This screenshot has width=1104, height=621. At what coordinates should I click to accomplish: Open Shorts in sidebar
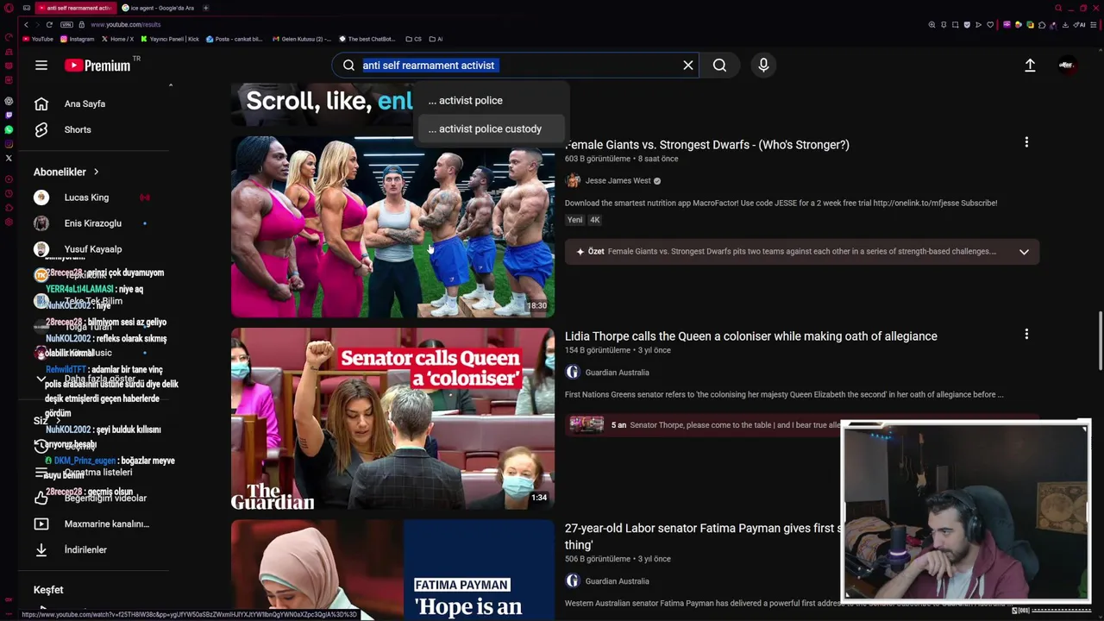(x=78, y=129)
